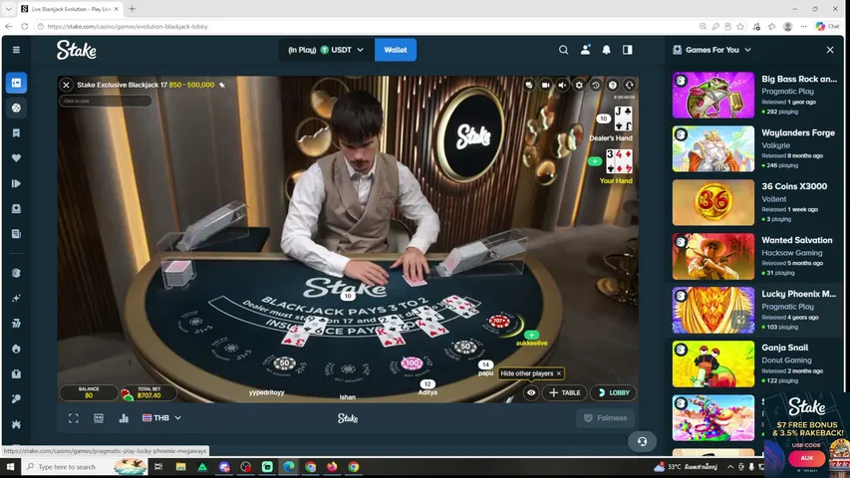Image resolution: width=850 pixels, height=478 pixels.
Task: Click the 100 chip on the table
Action: coord(412,362)
